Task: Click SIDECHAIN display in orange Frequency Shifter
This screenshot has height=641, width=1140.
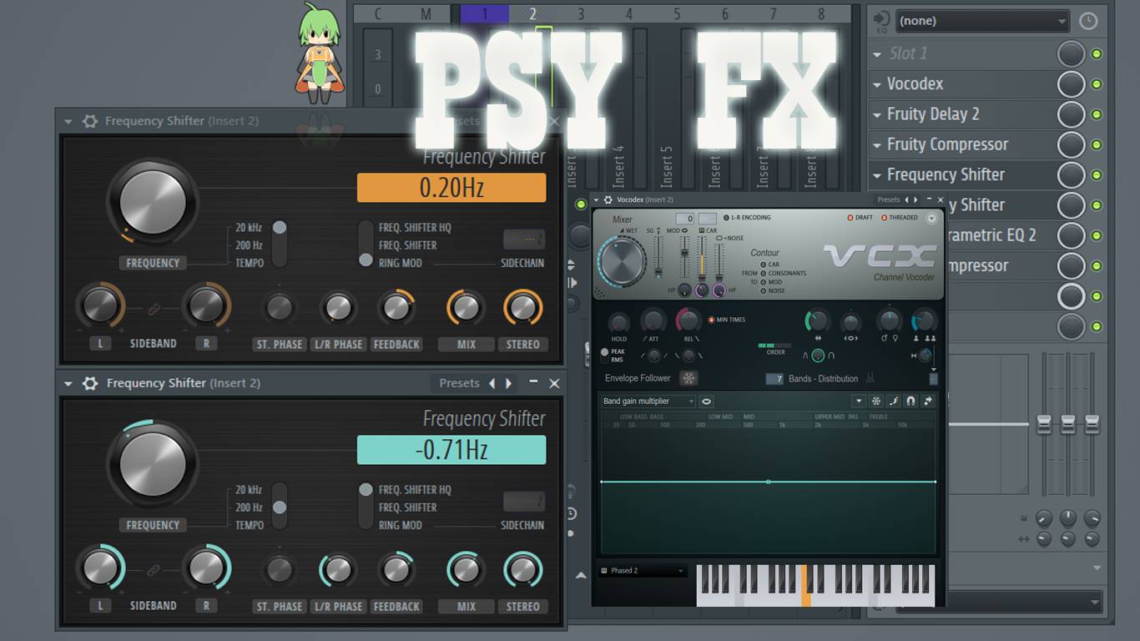Action: (x=523, y=240)
